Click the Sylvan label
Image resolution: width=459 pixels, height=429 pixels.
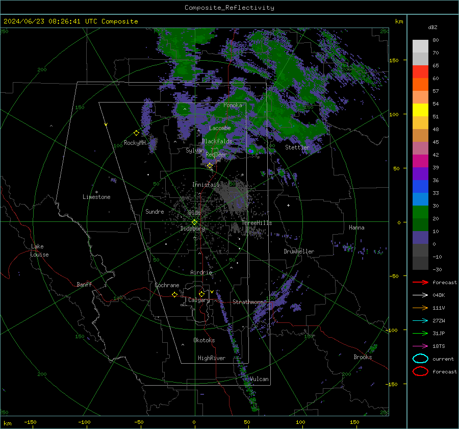coord(195,150)
